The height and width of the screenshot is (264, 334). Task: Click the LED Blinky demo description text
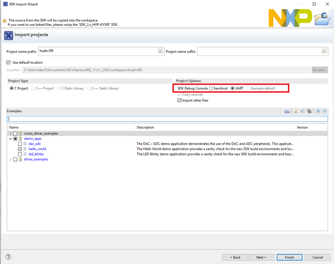[x=215, y=154]
